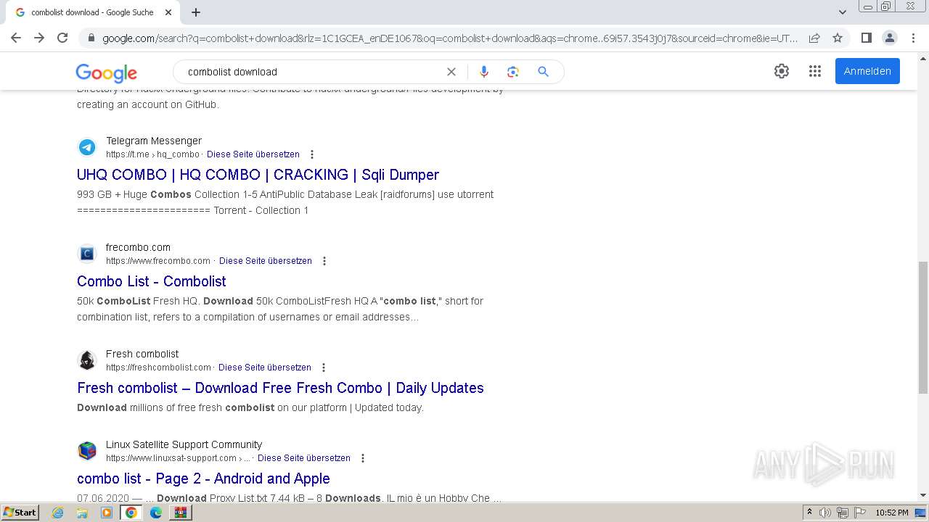Open Microsoft Edge from taskbar
This screenshot has width=929, height=522.
click(x=156, y=513)
